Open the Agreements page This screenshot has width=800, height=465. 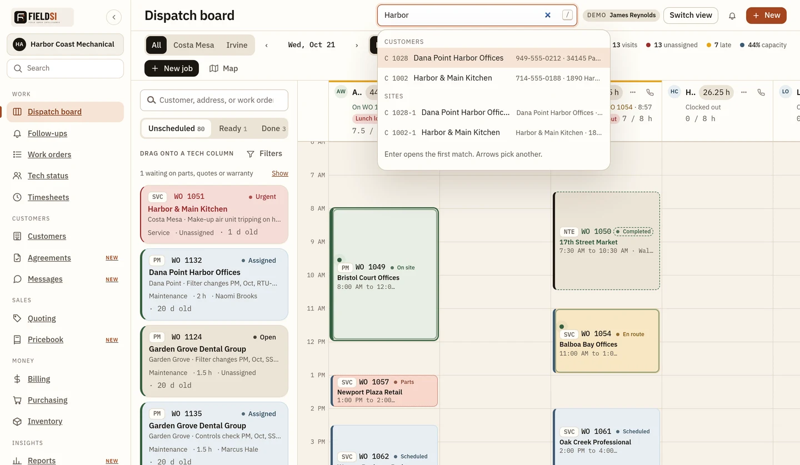(49, 258)
